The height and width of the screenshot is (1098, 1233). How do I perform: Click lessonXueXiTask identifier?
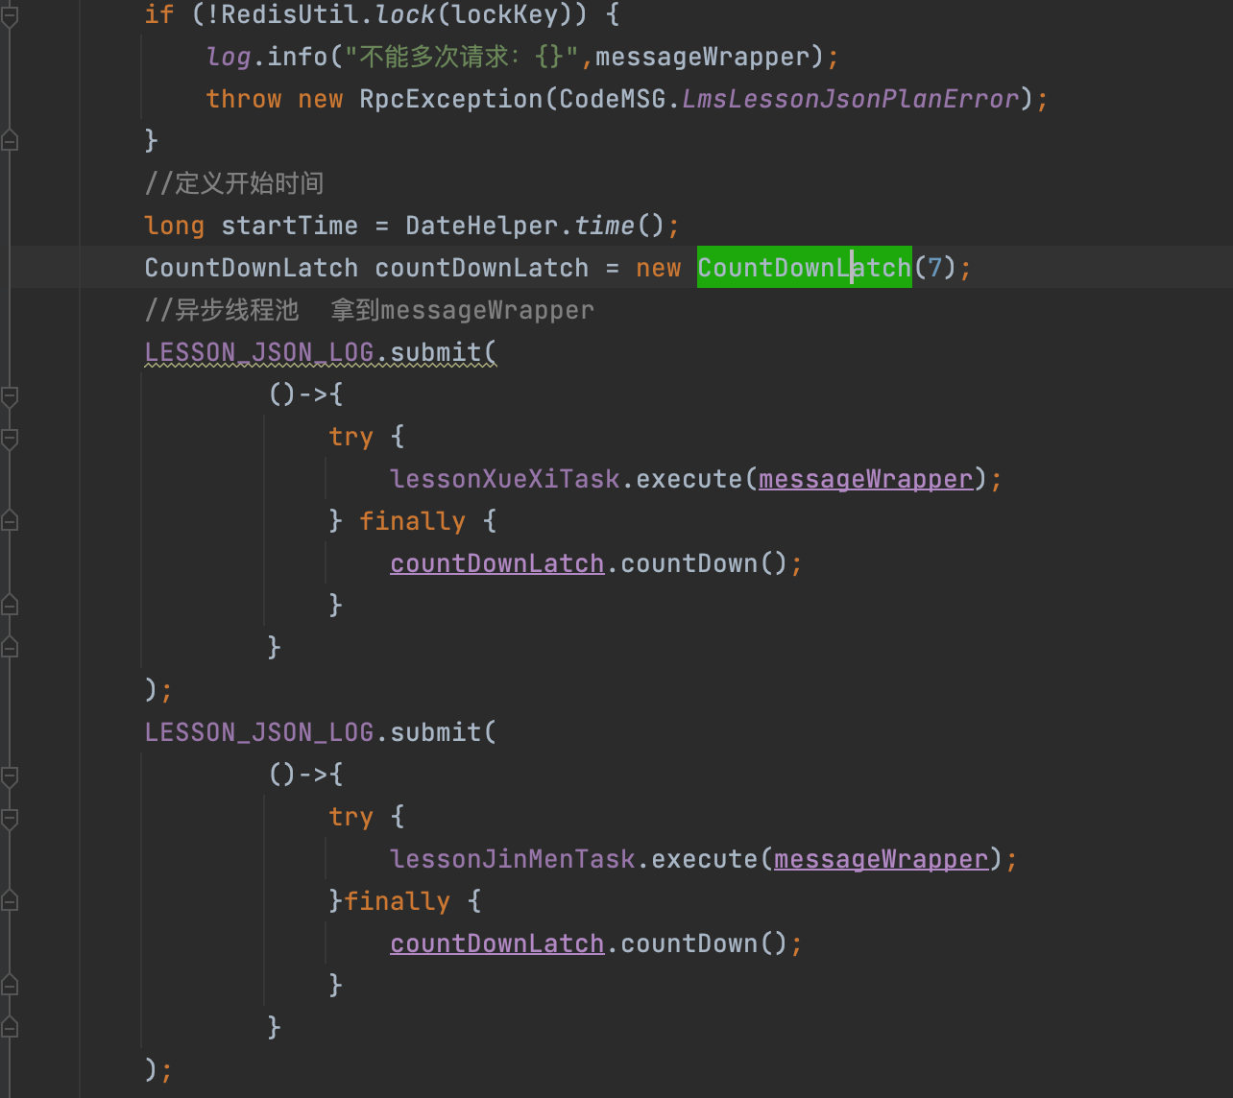505,479
